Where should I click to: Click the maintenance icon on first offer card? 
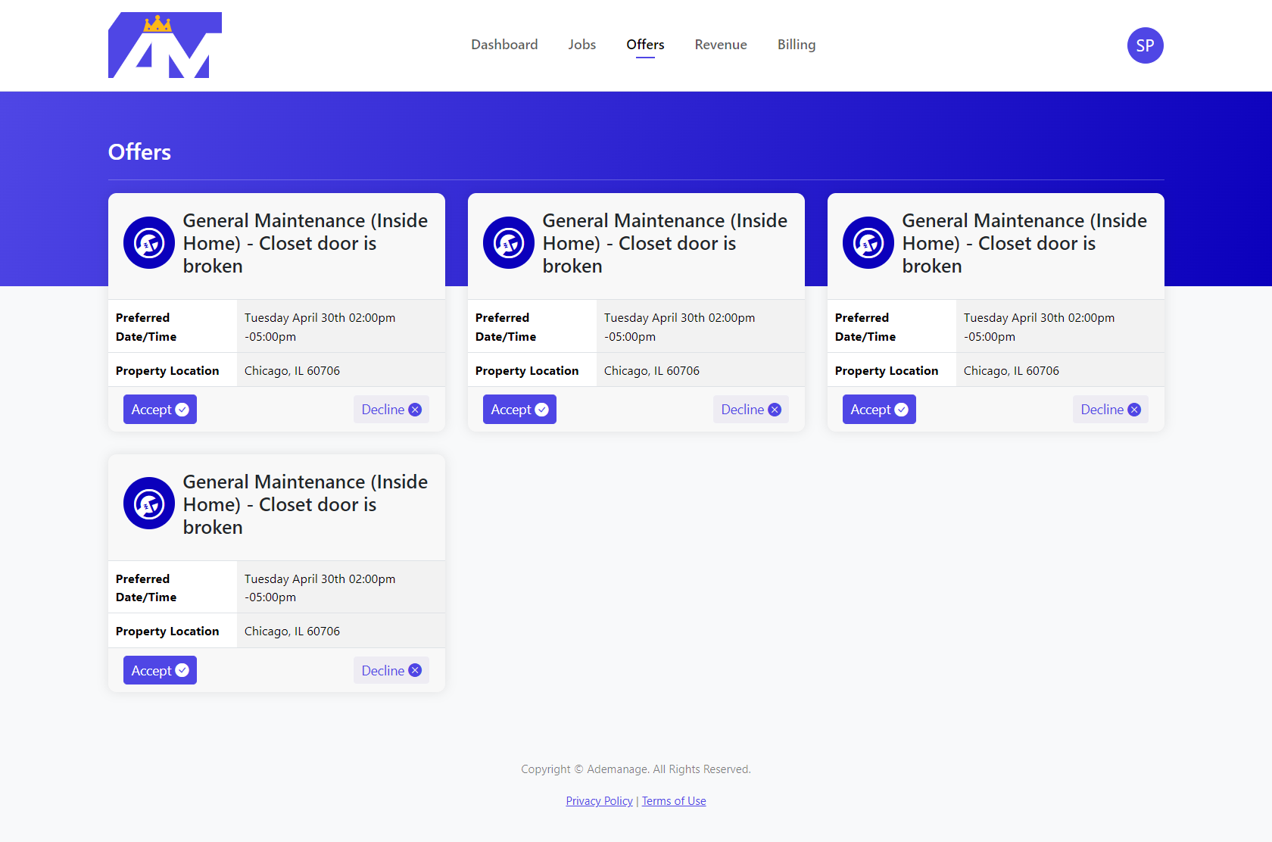pyautogui.click(x=149, y=243)
